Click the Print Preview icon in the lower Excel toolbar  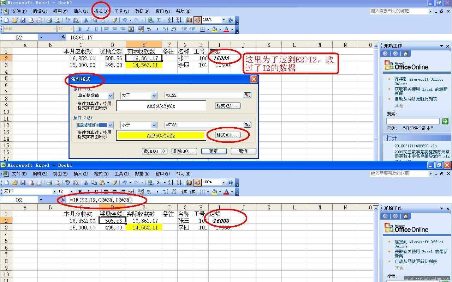point(58,183)
